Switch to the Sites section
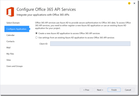The height and width of the screenshot is (96, 139). 9,60
